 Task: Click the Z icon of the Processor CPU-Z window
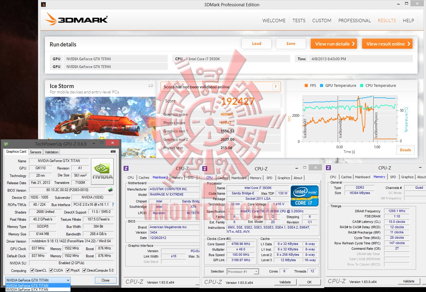point(205,169)
